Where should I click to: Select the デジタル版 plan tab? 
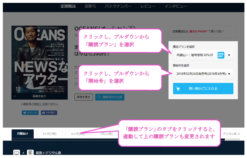coord(231,134)
